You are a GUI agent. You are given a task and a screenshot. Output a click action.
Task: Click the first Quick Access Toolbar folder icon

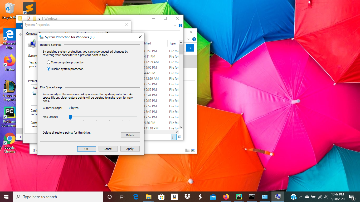(20, 18)
